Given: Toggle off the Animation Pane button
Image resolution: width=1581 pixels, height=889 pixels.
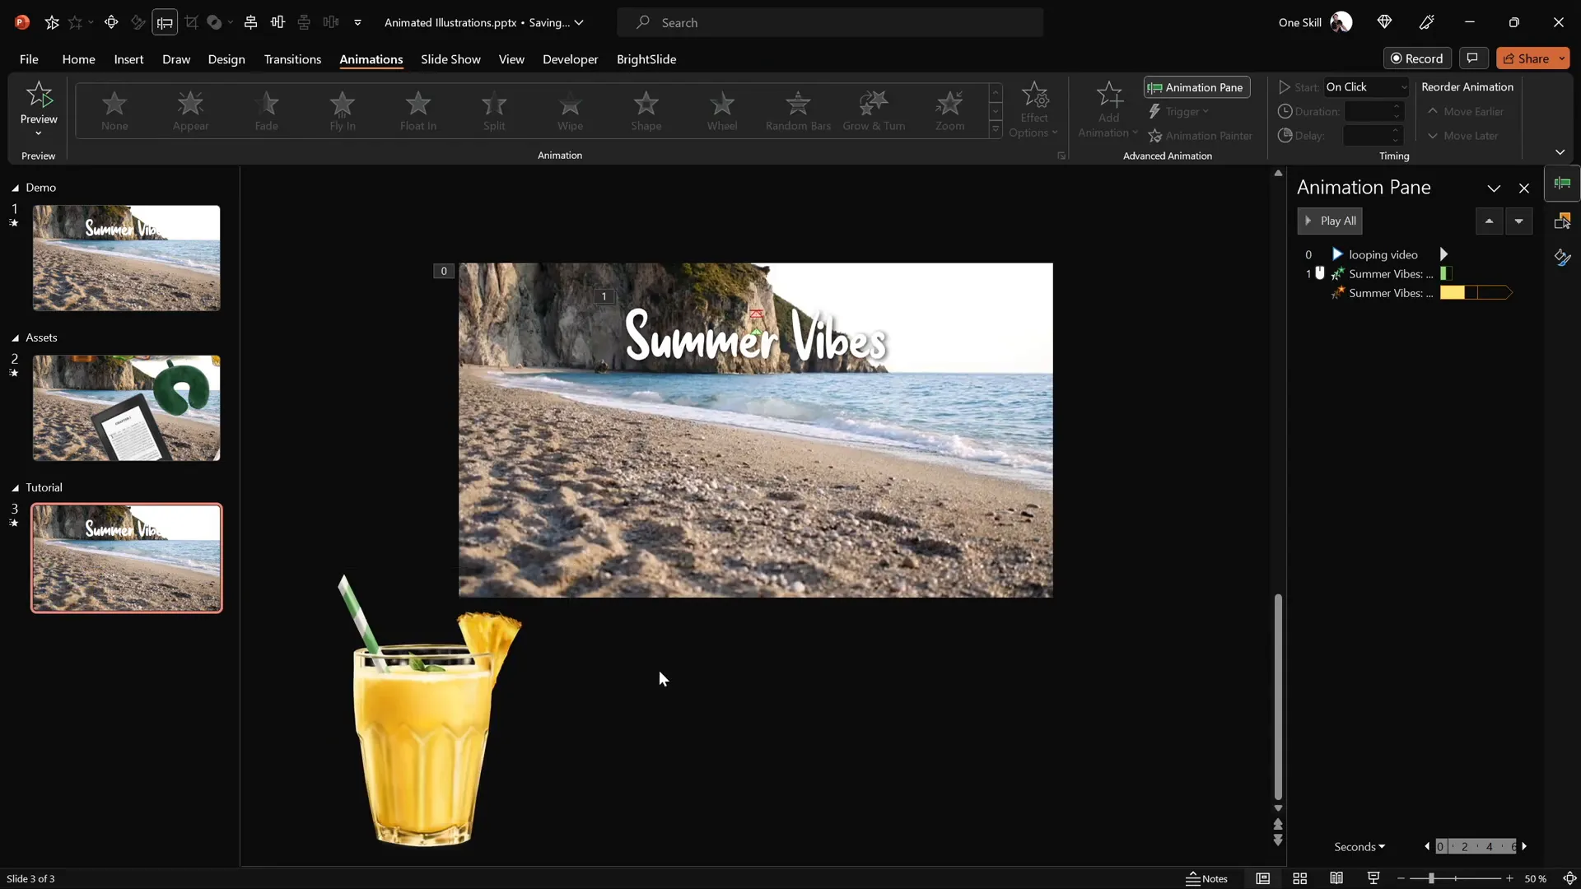Looking at the screenshot, I should pos(1196,87).
